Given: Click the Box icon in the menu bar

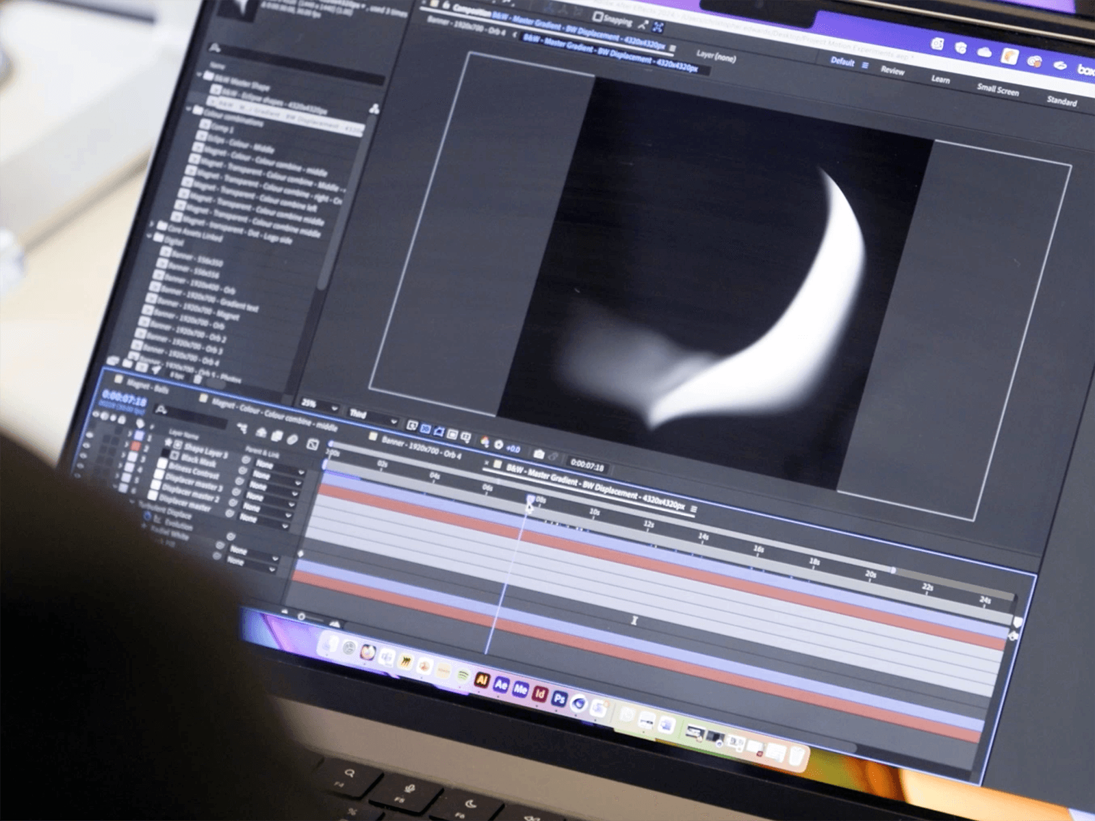Looking at the screenshot, I should point(1085,70).
